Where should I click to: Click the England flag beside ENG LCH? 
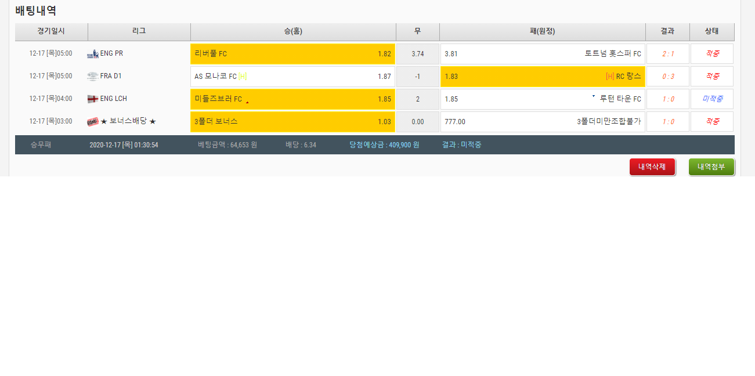tap(93, 99)
